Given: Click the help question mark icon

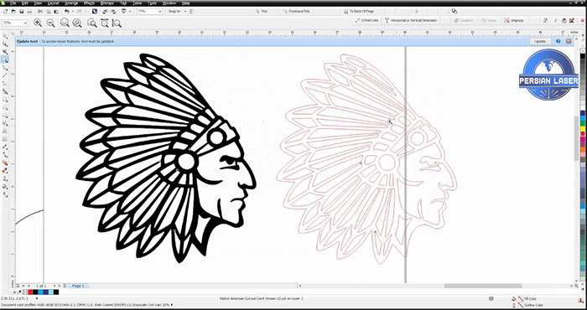Looking at the screenshot, I should 558,41.
